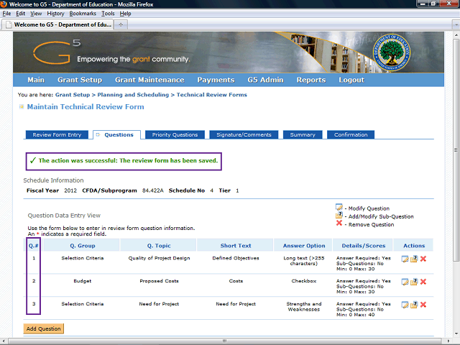Follow Technical Review Forms breadcrumb link
The image size is (460, 345).
coord(212,95)
